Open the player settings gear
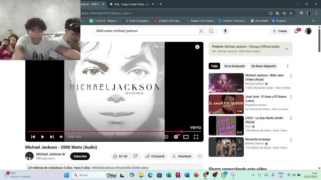This screenshot has width=321, height=180. (x=176, y=137)
